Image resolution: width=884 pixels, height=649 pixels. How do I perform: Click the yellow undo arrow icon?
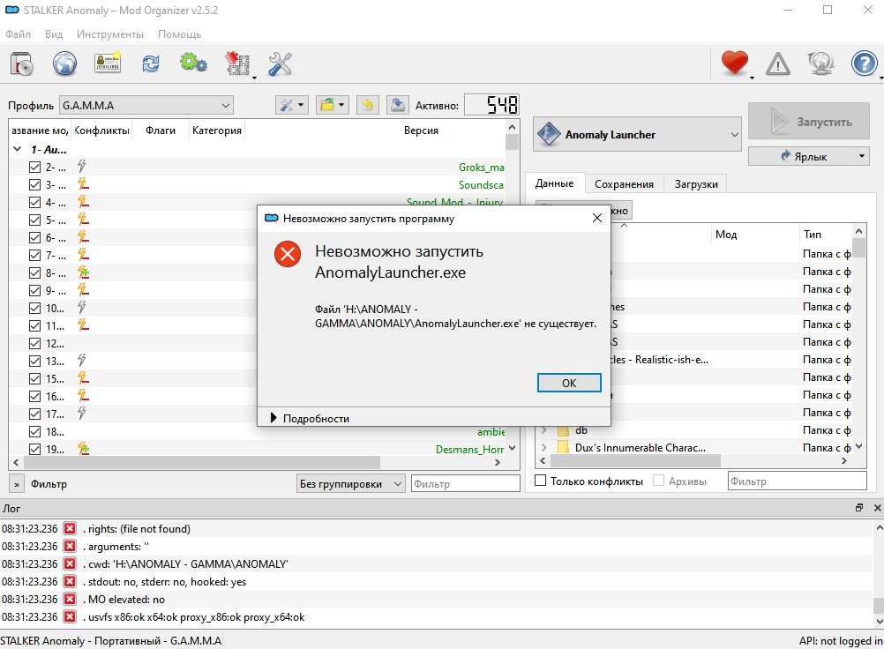pyautogui.click(x=368, y=105)
